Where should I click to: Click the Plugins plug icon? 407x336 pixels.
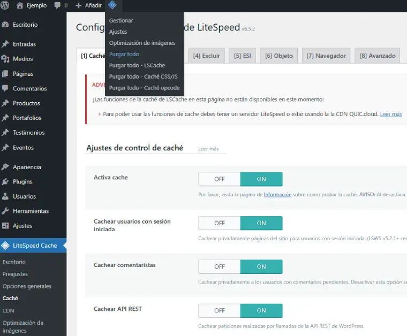click(x=5, y=182)
